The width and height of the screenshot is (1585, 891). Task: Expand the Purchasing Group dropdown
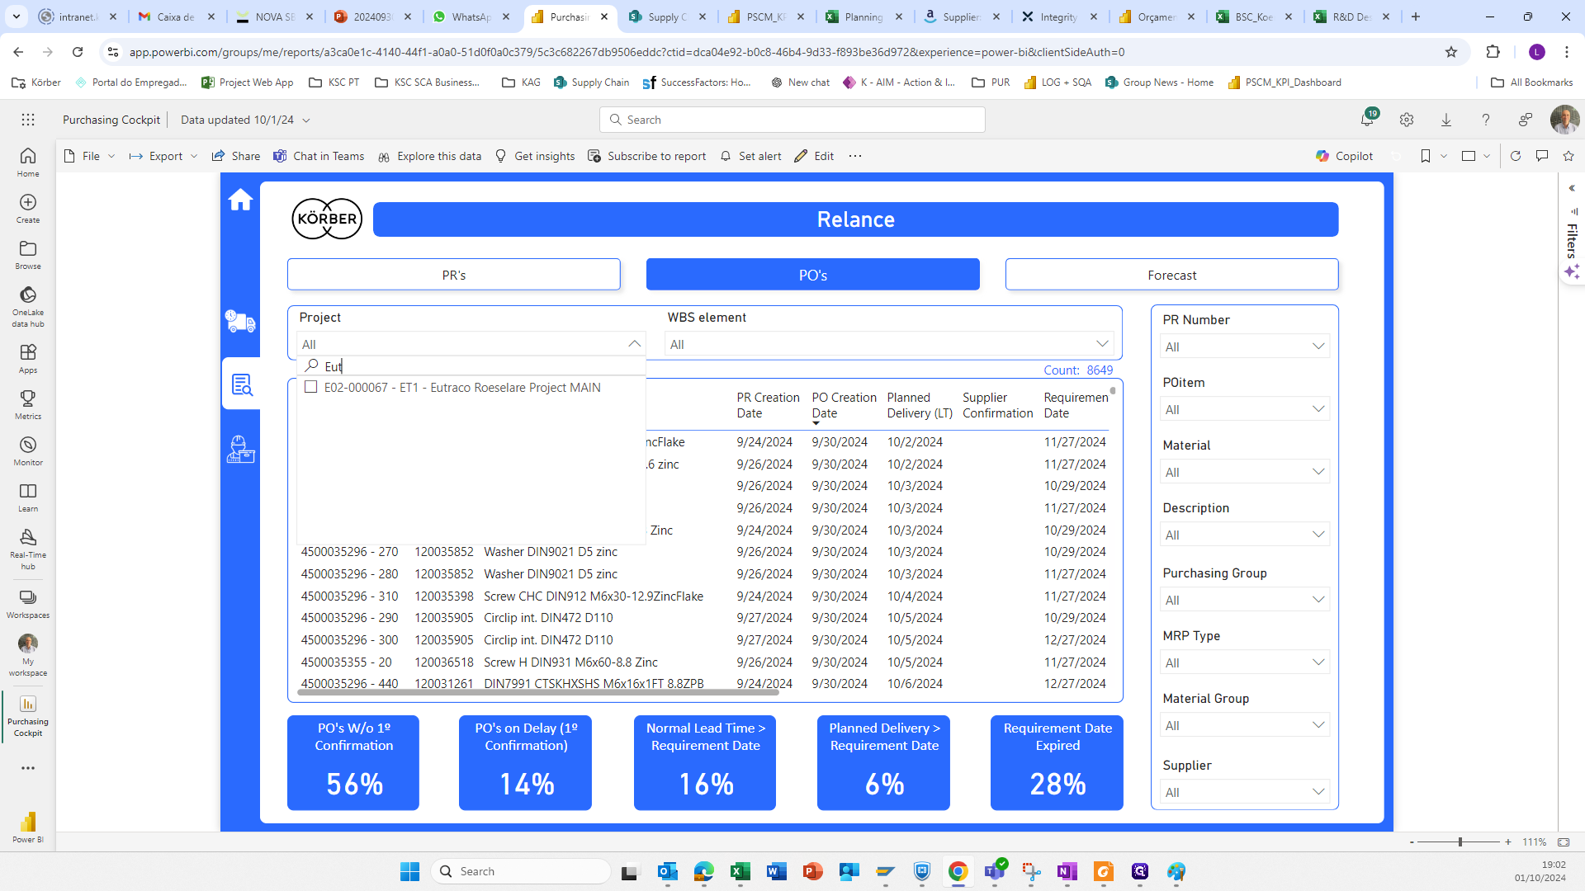[x=1318, y=600]
